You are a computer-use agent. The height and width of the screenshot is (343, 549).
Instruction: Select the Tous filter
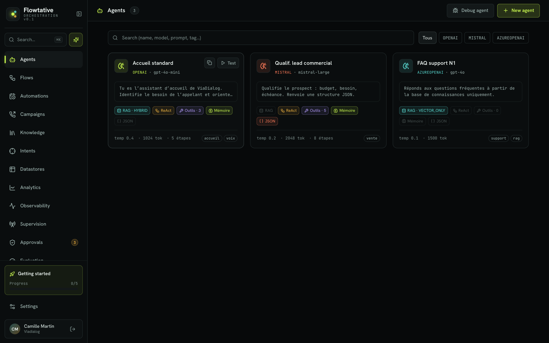pos(427,38)
